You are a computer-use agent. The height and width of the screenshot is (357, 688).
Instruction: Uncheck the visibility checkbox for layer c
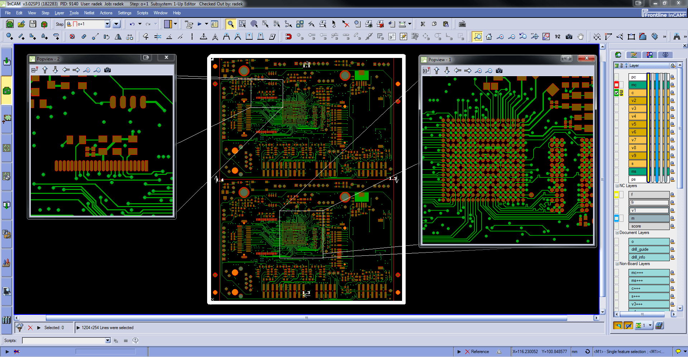616,93
